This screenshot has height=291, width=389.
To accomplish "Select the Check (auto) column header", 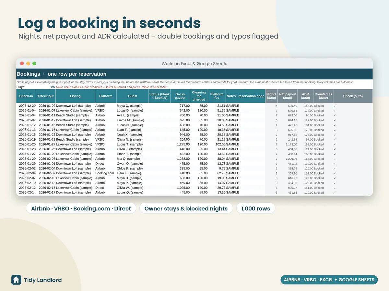I will [x=353, y=96].
